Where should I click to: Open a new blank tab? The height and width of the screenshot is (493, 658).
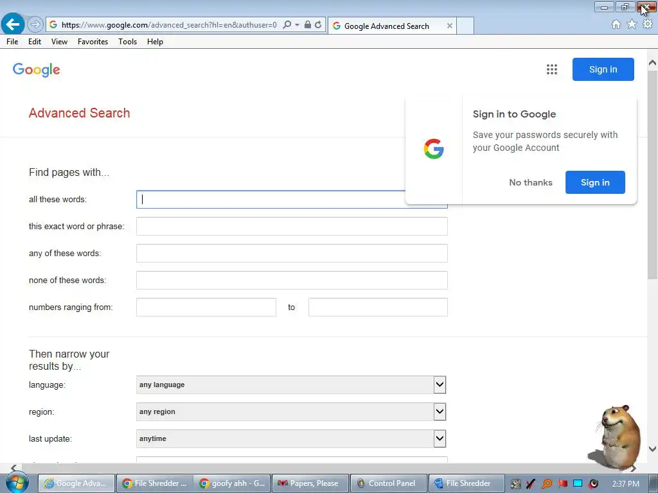[x=465, y=26]
